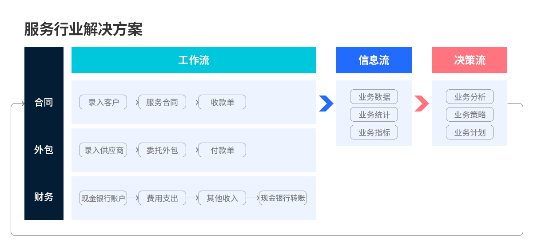The width and height of the screenshot is (533, 247).
Task: Click the blue chevron arrow icon
Action: click(x=326, y=104)
